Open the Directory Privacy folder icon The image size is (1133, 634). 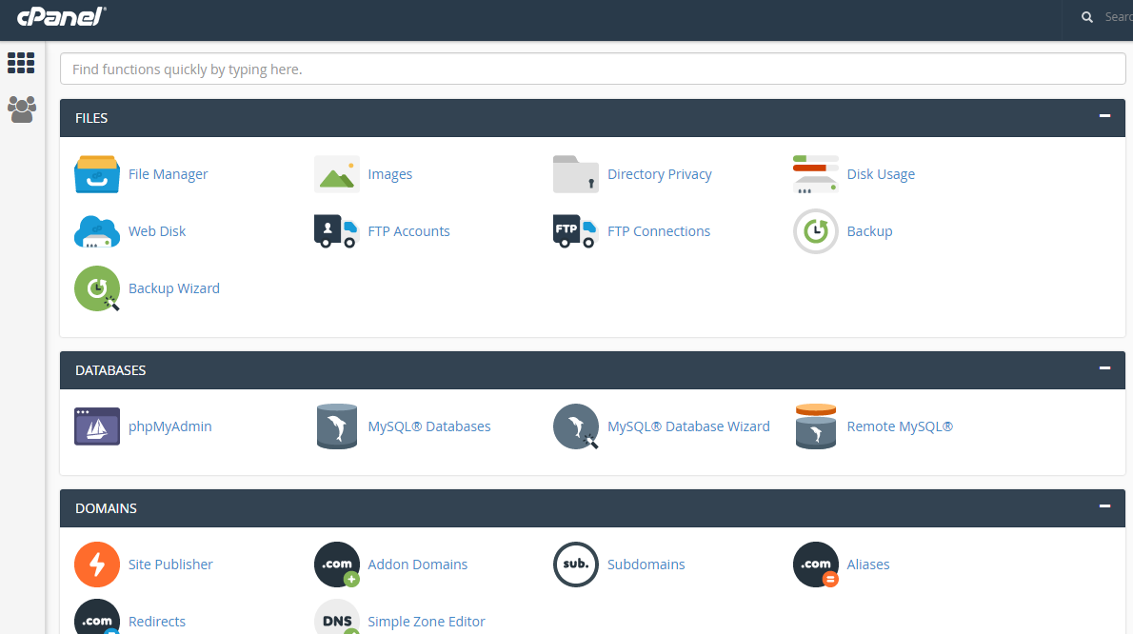(576, 174)
